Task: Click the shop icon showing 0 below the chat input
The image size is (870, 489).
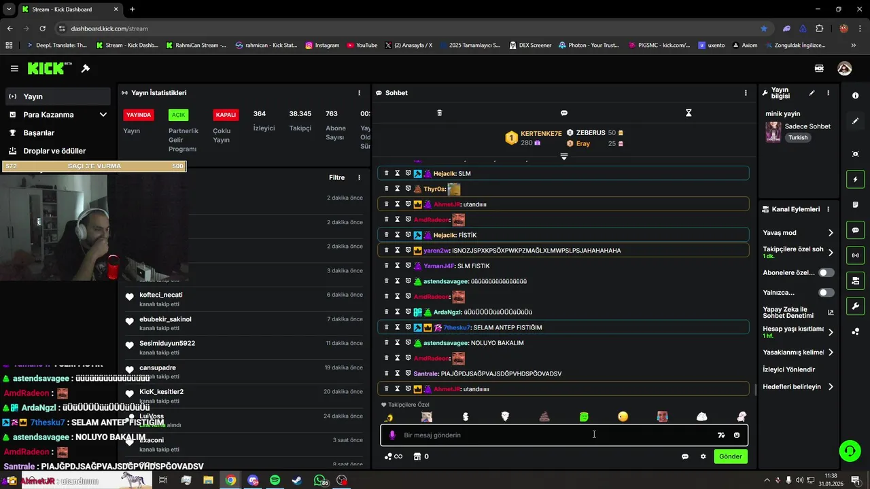Action: (421, 456)
